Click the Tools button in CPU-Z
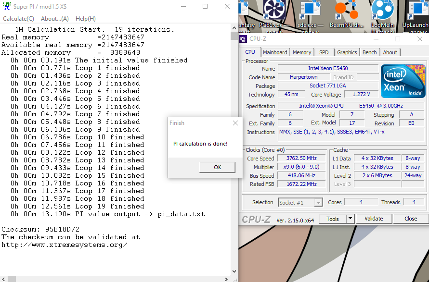 [x=332, y=219]
